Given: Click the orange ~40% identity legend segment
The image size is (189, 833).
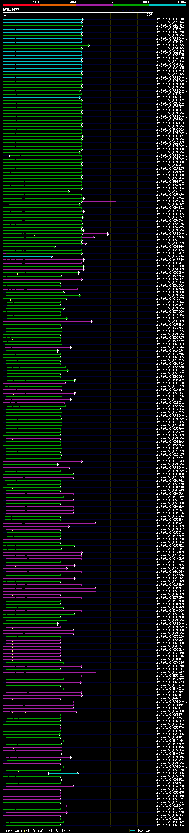Looking at the screenshot, I should pos(58,5).
